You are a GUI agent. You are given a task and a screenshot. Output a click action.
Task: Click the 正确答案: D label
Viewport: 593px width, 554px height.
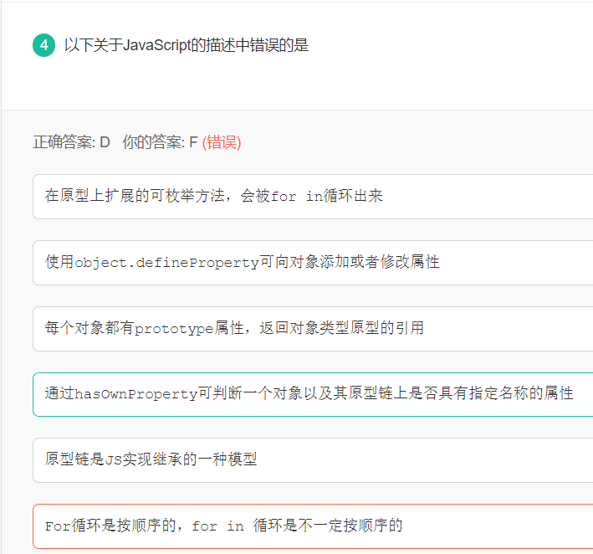(x=71, y=142)
